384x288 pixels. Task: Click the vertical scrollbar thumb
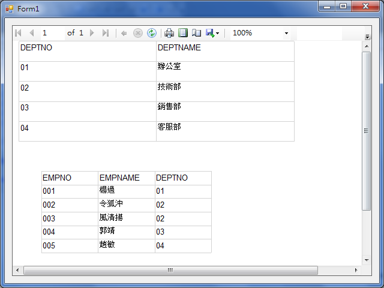point(367,131)
